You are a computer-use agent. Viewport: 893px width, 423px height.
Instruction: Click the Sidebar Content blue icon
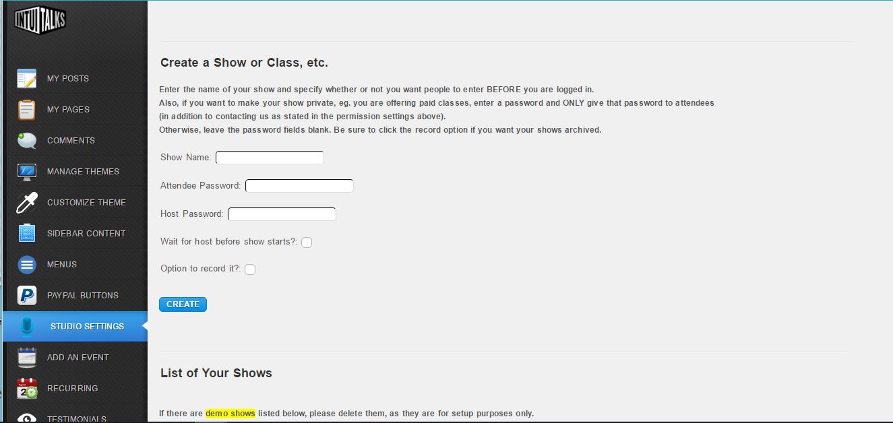click(27, 234)
